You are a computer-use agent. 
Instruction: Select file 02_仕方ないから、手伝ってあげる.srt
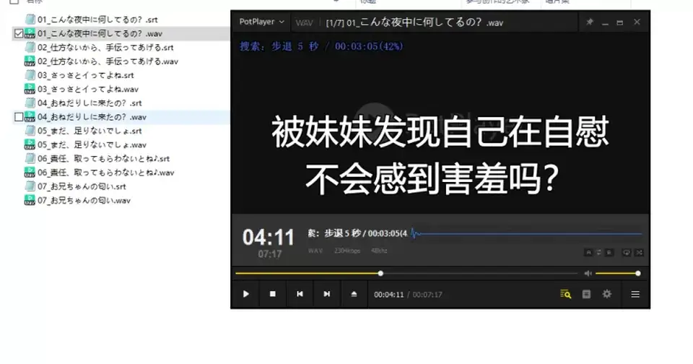pyautogui.click(x=105, y=48)
